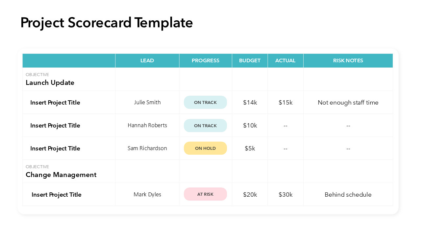The height and width of the screenshot is (236, 421).
Task: Click the project title in Mark Dyles' row
Action: point(56,195)
